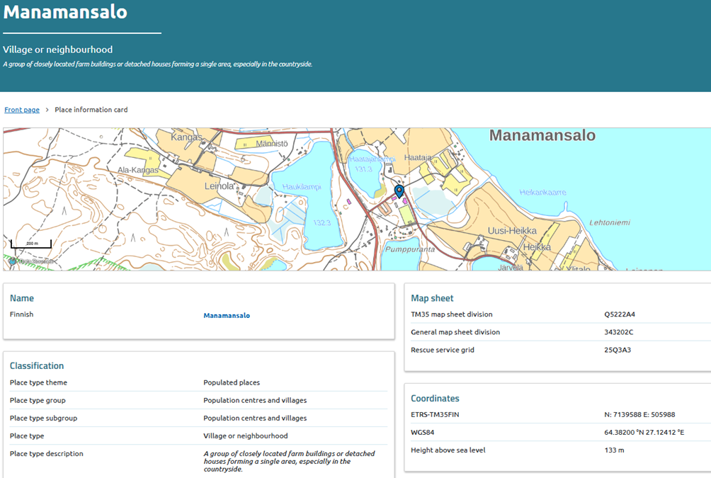Click the Kangas label on the map
This screenshot has width=711, height=478.
click(x=186, y=136)
